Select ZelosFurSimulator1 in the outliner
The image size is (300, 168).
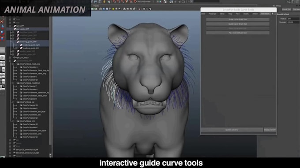click(30, 67)
